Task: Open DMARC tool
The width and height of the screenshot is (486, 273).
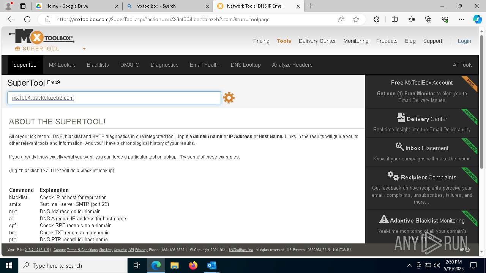Action: (x=130, y=65)
